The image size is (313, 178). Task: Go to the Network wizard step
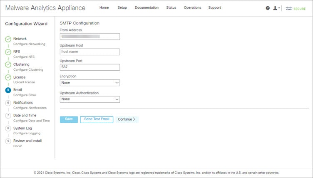click(20, 39)
